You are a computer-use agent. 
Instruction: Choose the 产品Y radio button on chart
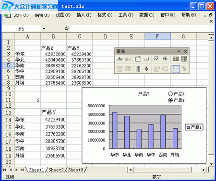[170, 100]
